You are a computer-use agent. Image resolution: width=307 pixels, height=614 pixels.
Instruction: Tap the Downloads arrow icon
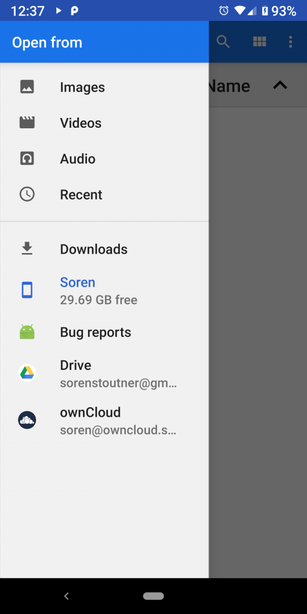(27, 249)
